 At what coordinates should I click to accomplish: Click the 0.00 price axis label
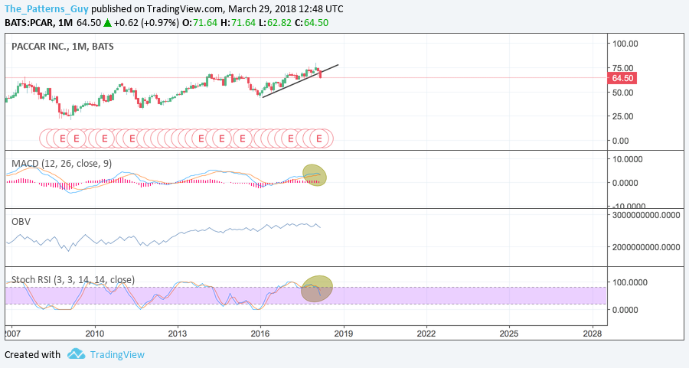(620, 141)
